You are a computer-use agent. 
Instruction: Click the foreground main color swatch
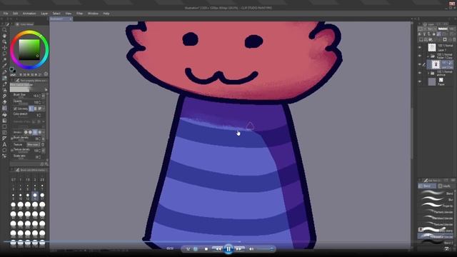point(11,69)
